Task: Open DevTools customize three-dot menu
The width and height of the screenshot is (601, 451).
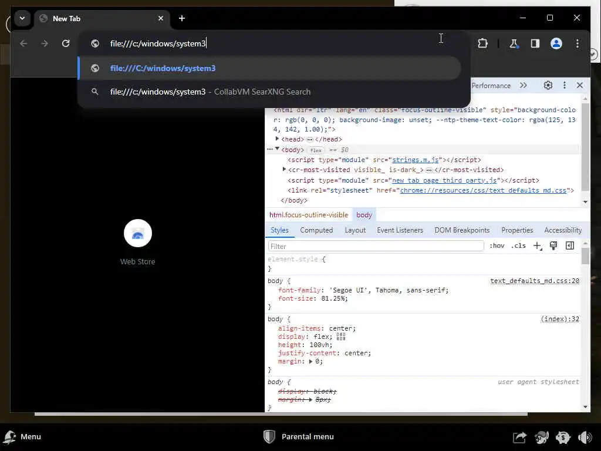Action: point(564,86)
